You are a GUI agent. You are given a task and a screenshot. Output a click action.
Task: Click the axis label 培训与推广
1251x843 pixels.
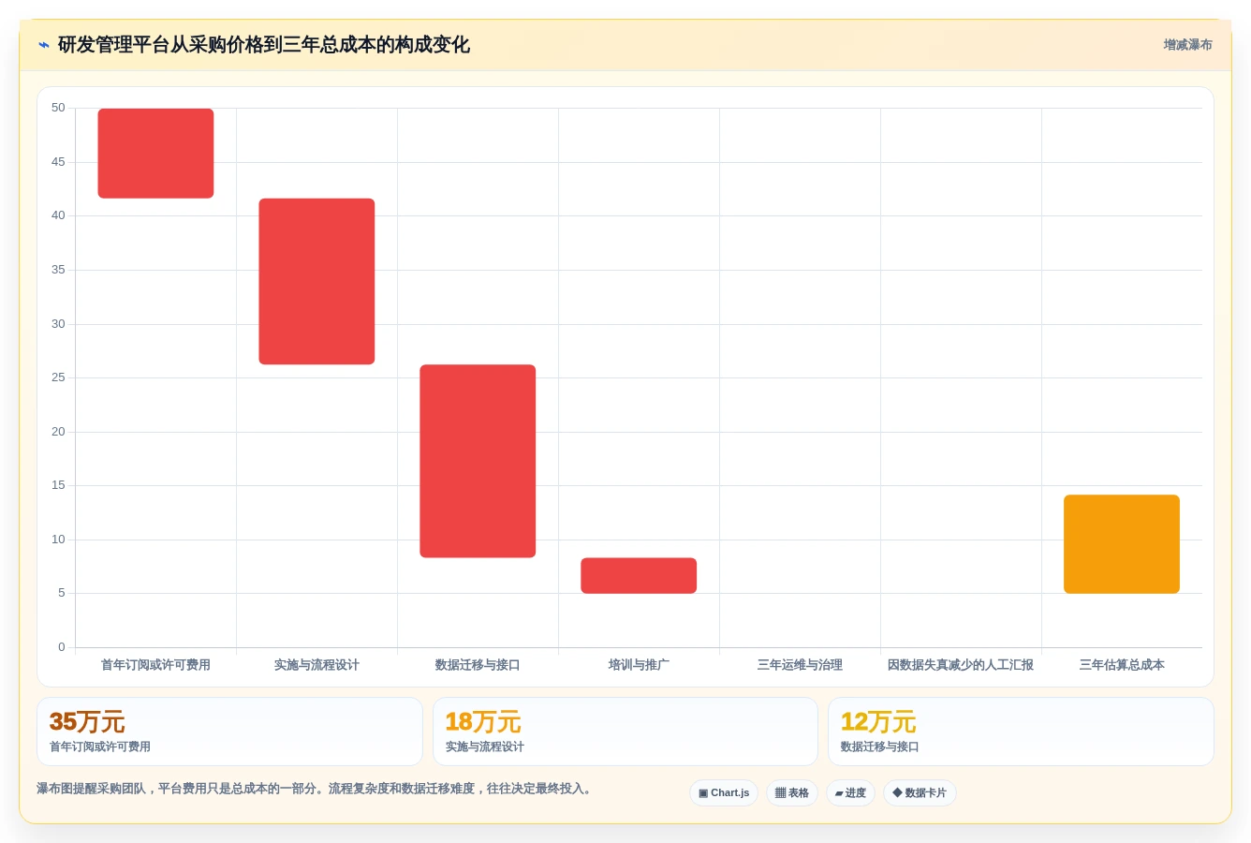[639, 665]
